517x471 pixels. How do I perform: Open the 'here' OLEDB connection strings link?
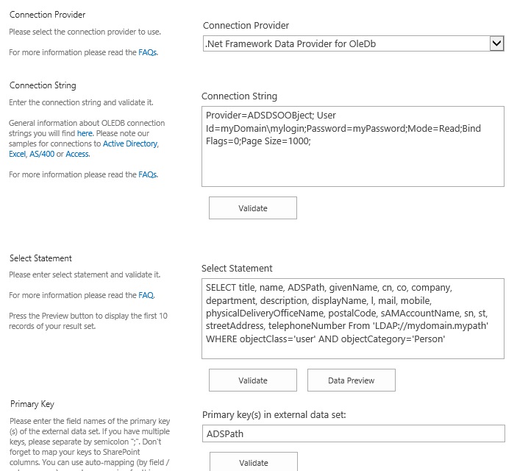point(85,133)
